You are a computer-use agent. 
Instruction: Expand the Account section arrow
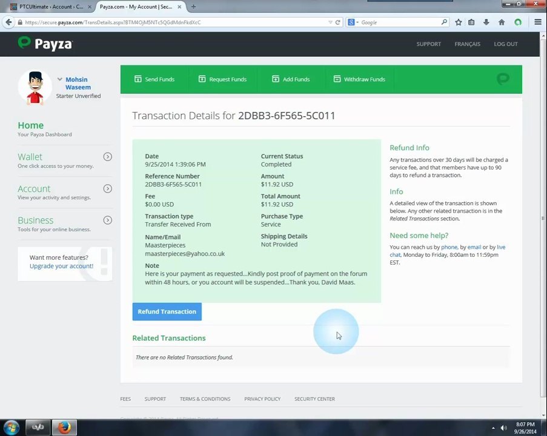tap(108, 189)
